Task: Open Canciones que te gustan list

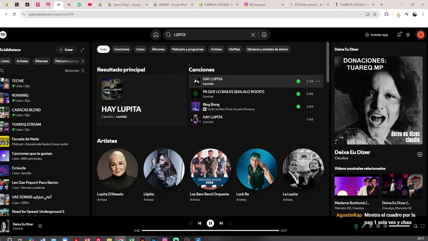Action: pyautogui.click(x=45, y=156)
